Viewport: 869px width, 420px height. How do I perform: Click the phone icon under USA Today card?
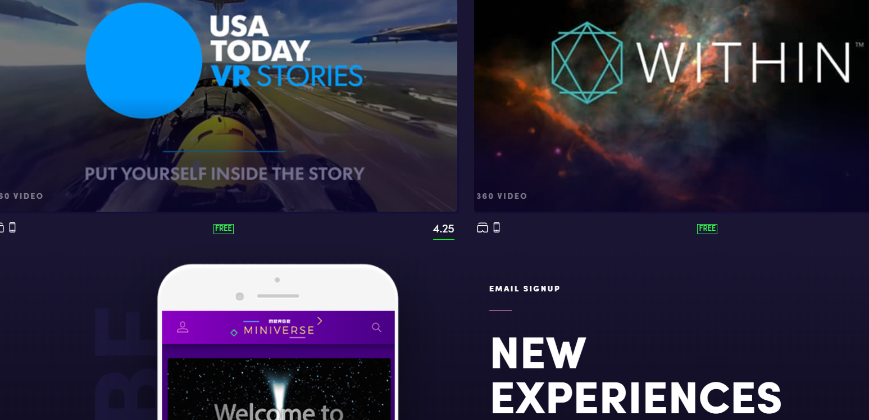[x=12, y=227]
